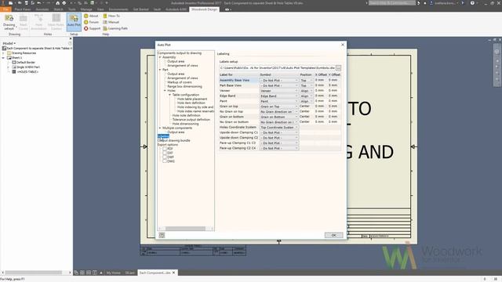Select Single WWAX Part in browser
Screen dimensions: 502x282
click(28, 67)
